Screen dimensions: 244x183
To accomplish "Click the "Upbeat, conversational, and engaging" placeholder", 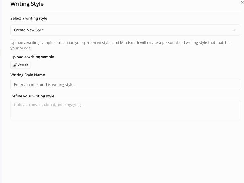I will [x=49, y=105].
